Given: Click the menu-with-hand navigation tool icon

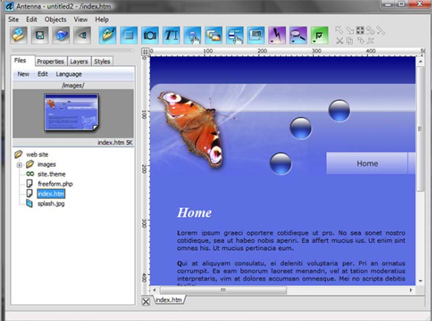Looking at the screenshot, I should coord(235,35).
